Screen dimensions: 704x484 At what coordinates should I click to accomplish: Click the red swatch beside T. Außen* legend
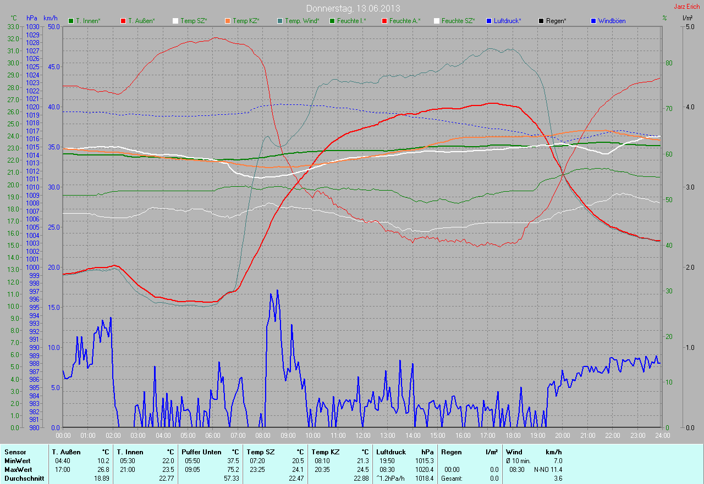click(123, 21)
